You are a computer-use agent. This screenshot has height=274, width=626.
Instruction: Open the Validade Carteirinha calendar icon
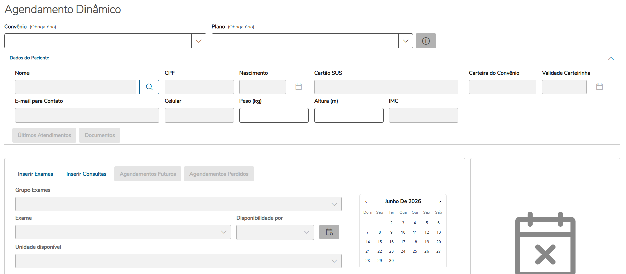[x=600, y=87]
